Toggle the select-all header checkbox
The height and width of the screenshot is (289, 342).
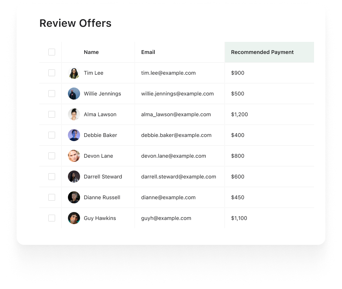tap(52, 52)
